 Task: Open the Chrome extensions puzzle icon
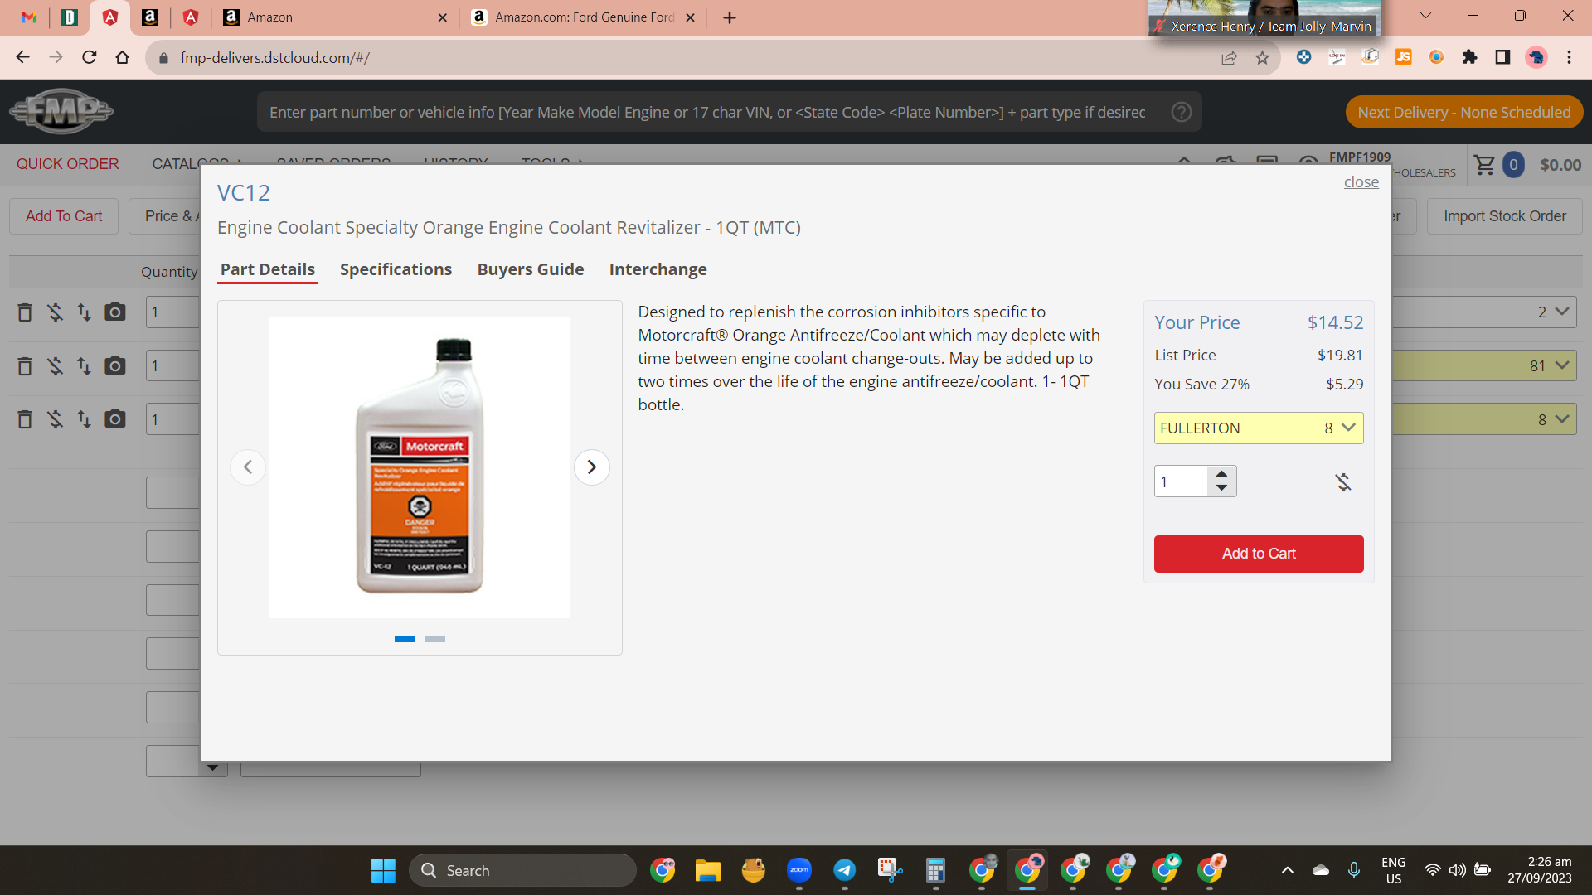1469,57
